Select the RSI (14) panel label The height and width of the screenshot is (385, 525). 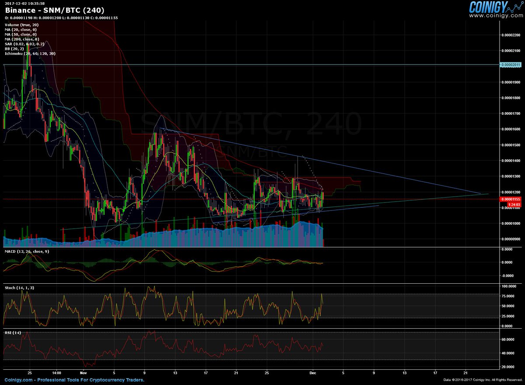(13, 333)
